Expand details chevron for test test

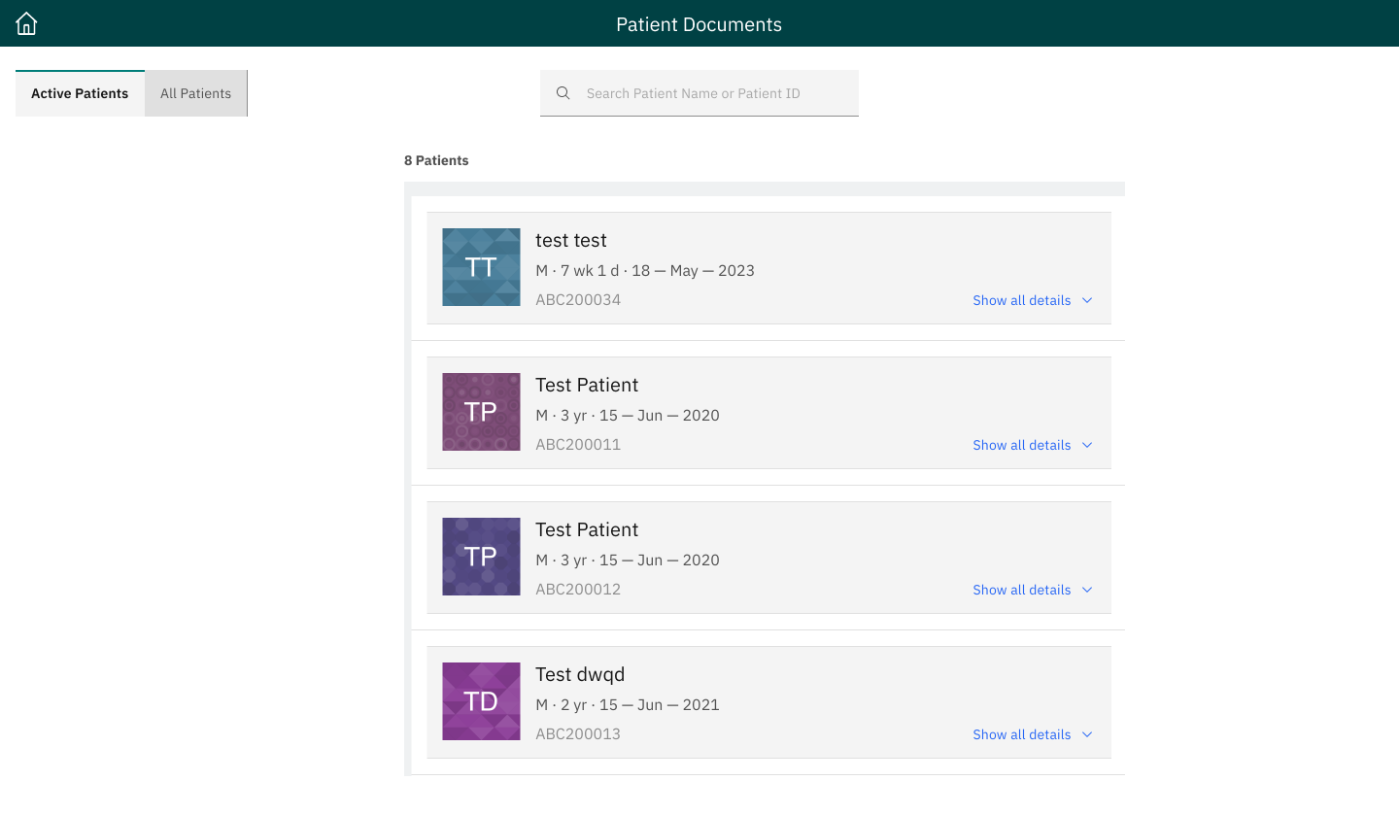point(1086,300)
